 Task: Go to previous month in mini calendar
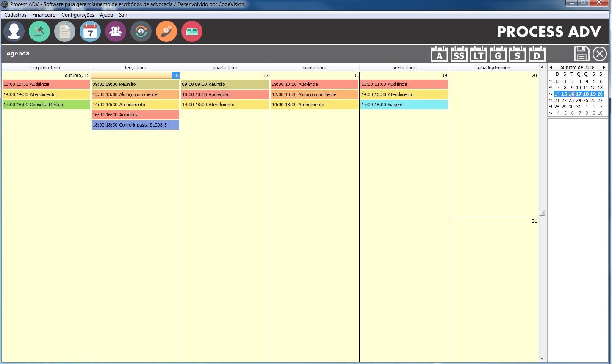click(x=551, y=67)
